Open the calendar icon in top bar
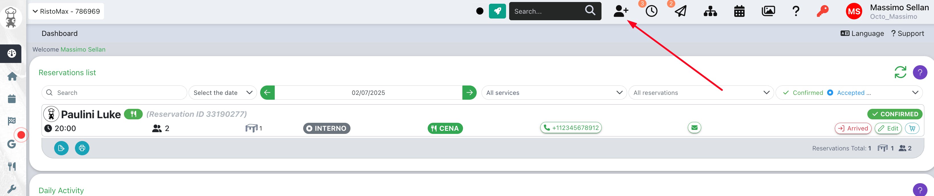934x196 pixels. 739,11
